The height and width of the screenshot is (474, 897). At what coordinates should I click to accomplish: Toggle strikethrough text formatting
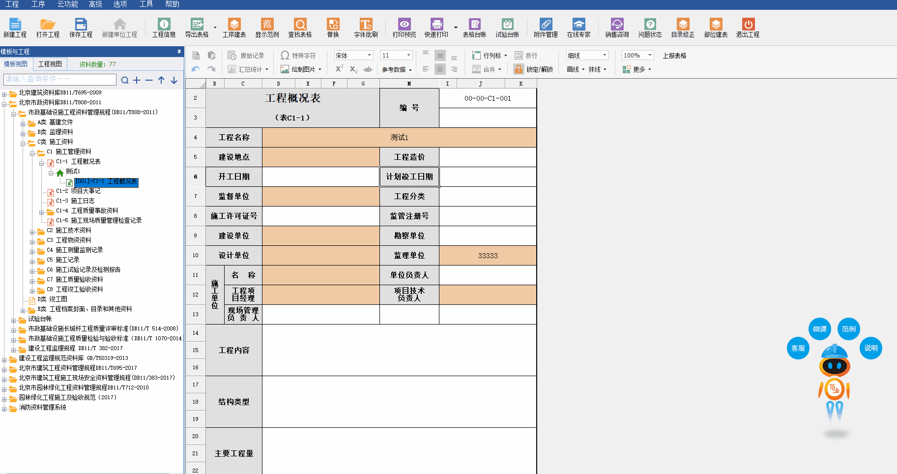[x=368, y=69]
